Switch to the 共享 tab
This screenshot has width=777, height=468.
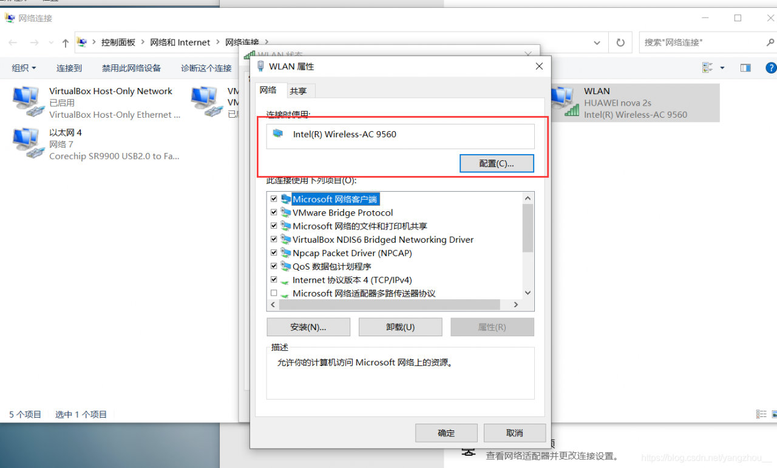click(x=298, y=91)
